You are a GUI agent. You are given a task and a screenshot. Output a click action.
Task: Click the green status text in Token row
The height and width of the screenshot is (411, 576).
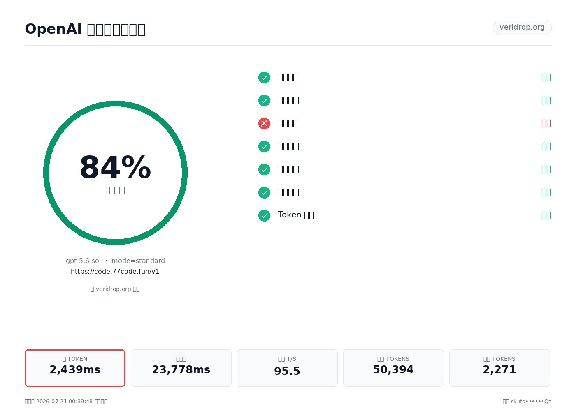(x=546, y=215)
